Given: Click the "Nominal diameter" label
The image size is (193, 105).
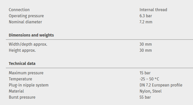Looking at the screenshot, I should point(25,22).
